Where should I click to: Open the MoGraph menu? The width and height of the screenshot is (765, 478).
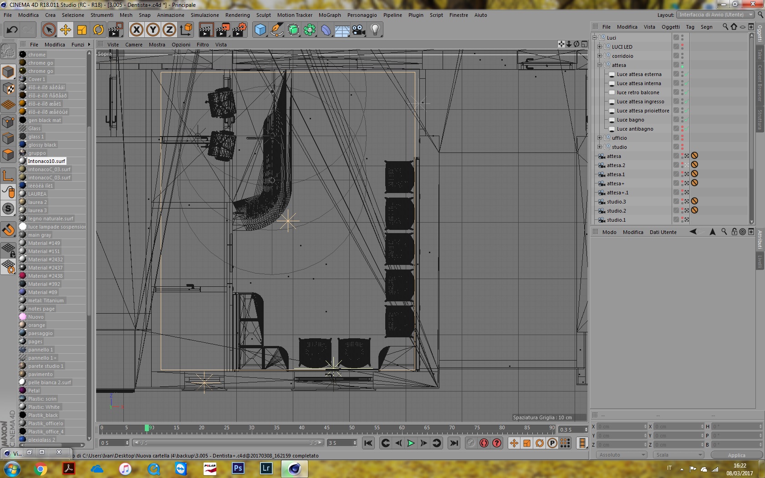[x=330, y=15]
